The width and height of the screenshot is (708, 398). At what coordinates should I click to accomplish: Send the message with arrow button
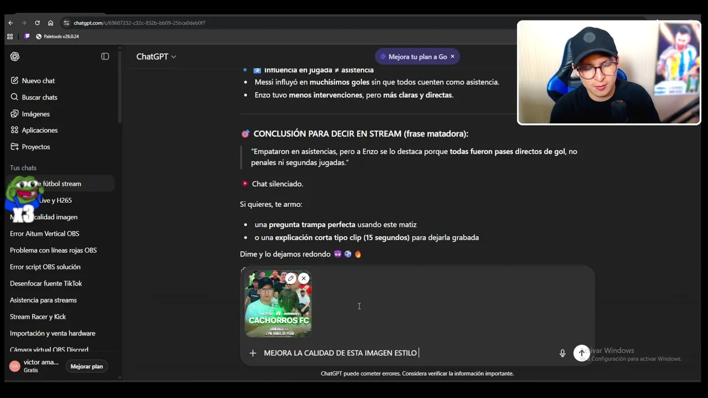point(581,353)
